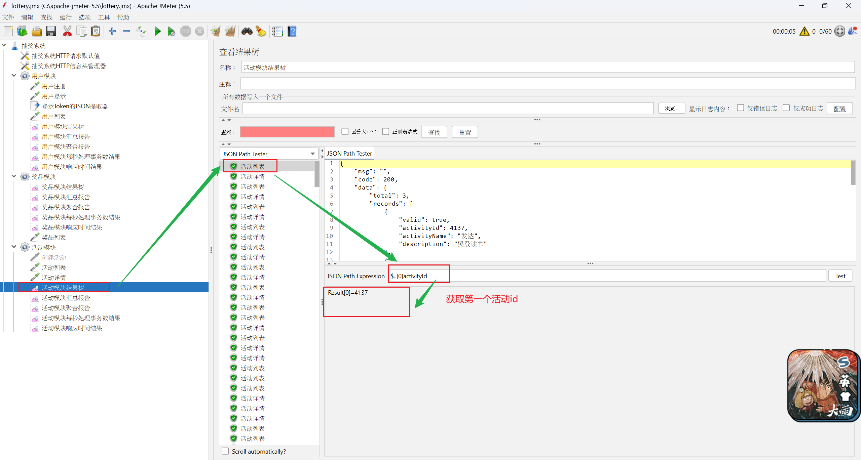Click the green Start run icon
Screen dimensions: 861x460
tap(157, 32)
